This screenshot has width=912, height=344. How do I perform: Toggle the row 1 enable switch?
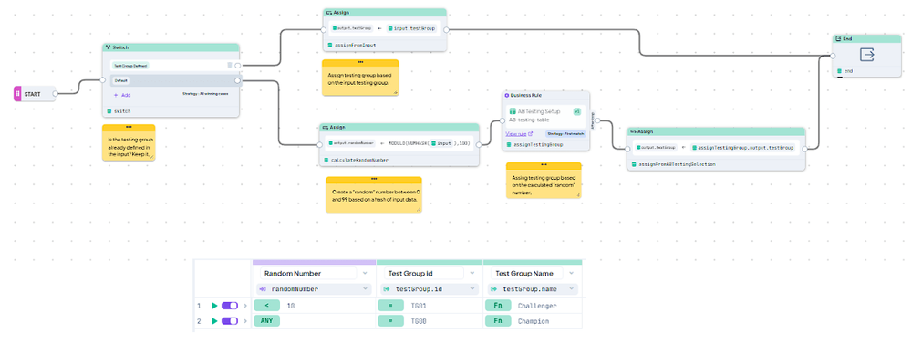pos(231,306)
